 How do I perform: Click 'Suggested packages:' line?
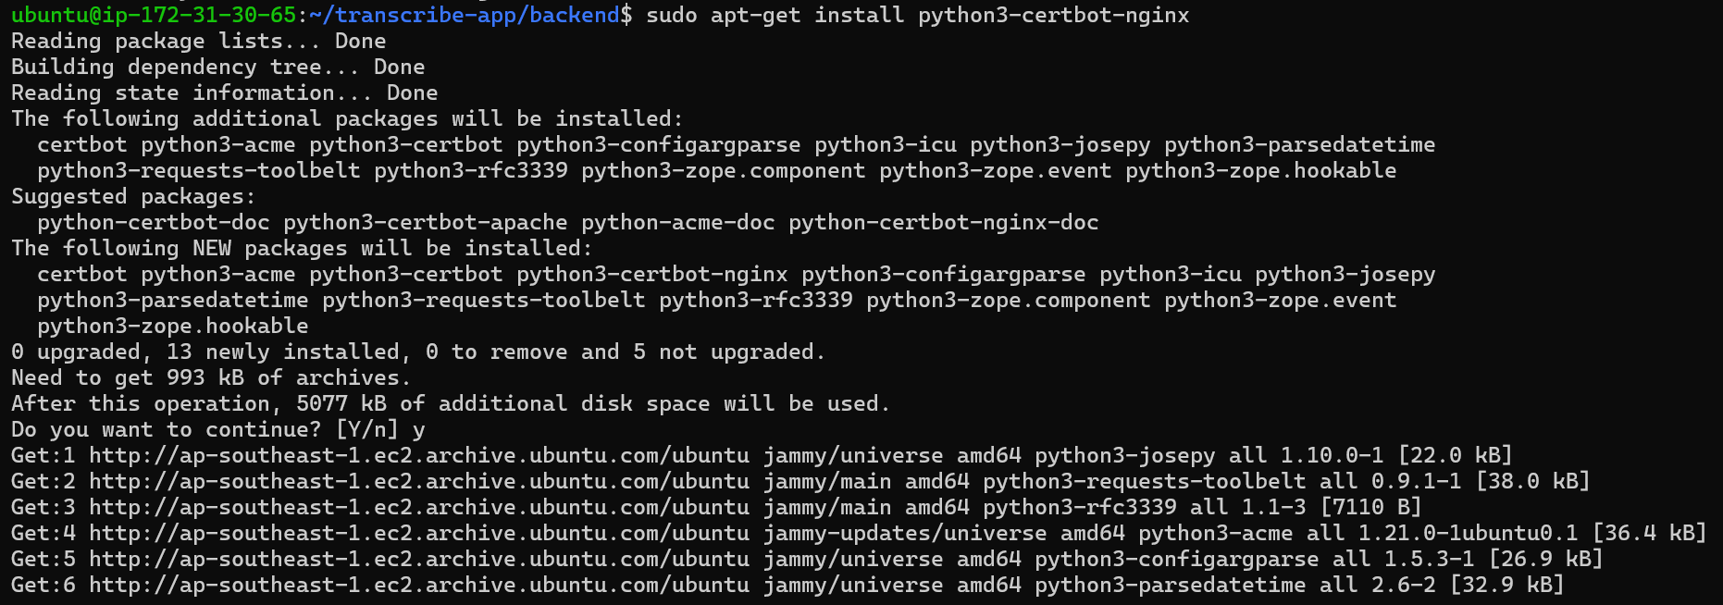click(x=133, y=196)
